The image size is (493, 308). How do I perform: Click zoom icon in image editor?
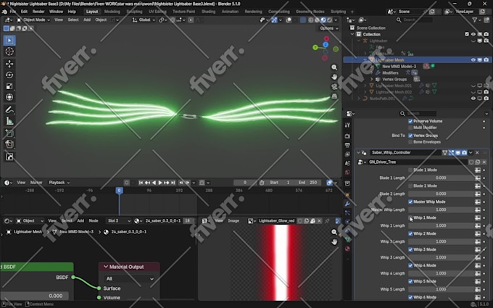[334, 232]
